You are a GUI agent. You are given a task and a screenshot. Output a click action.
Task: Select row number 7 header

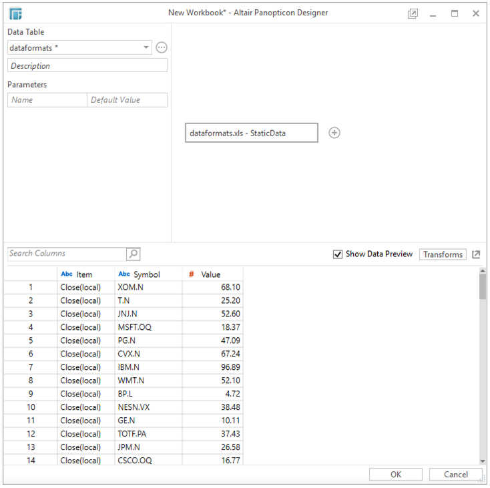click(x=31, y=367)
